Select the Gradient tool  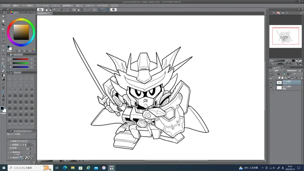pos(3,79)
